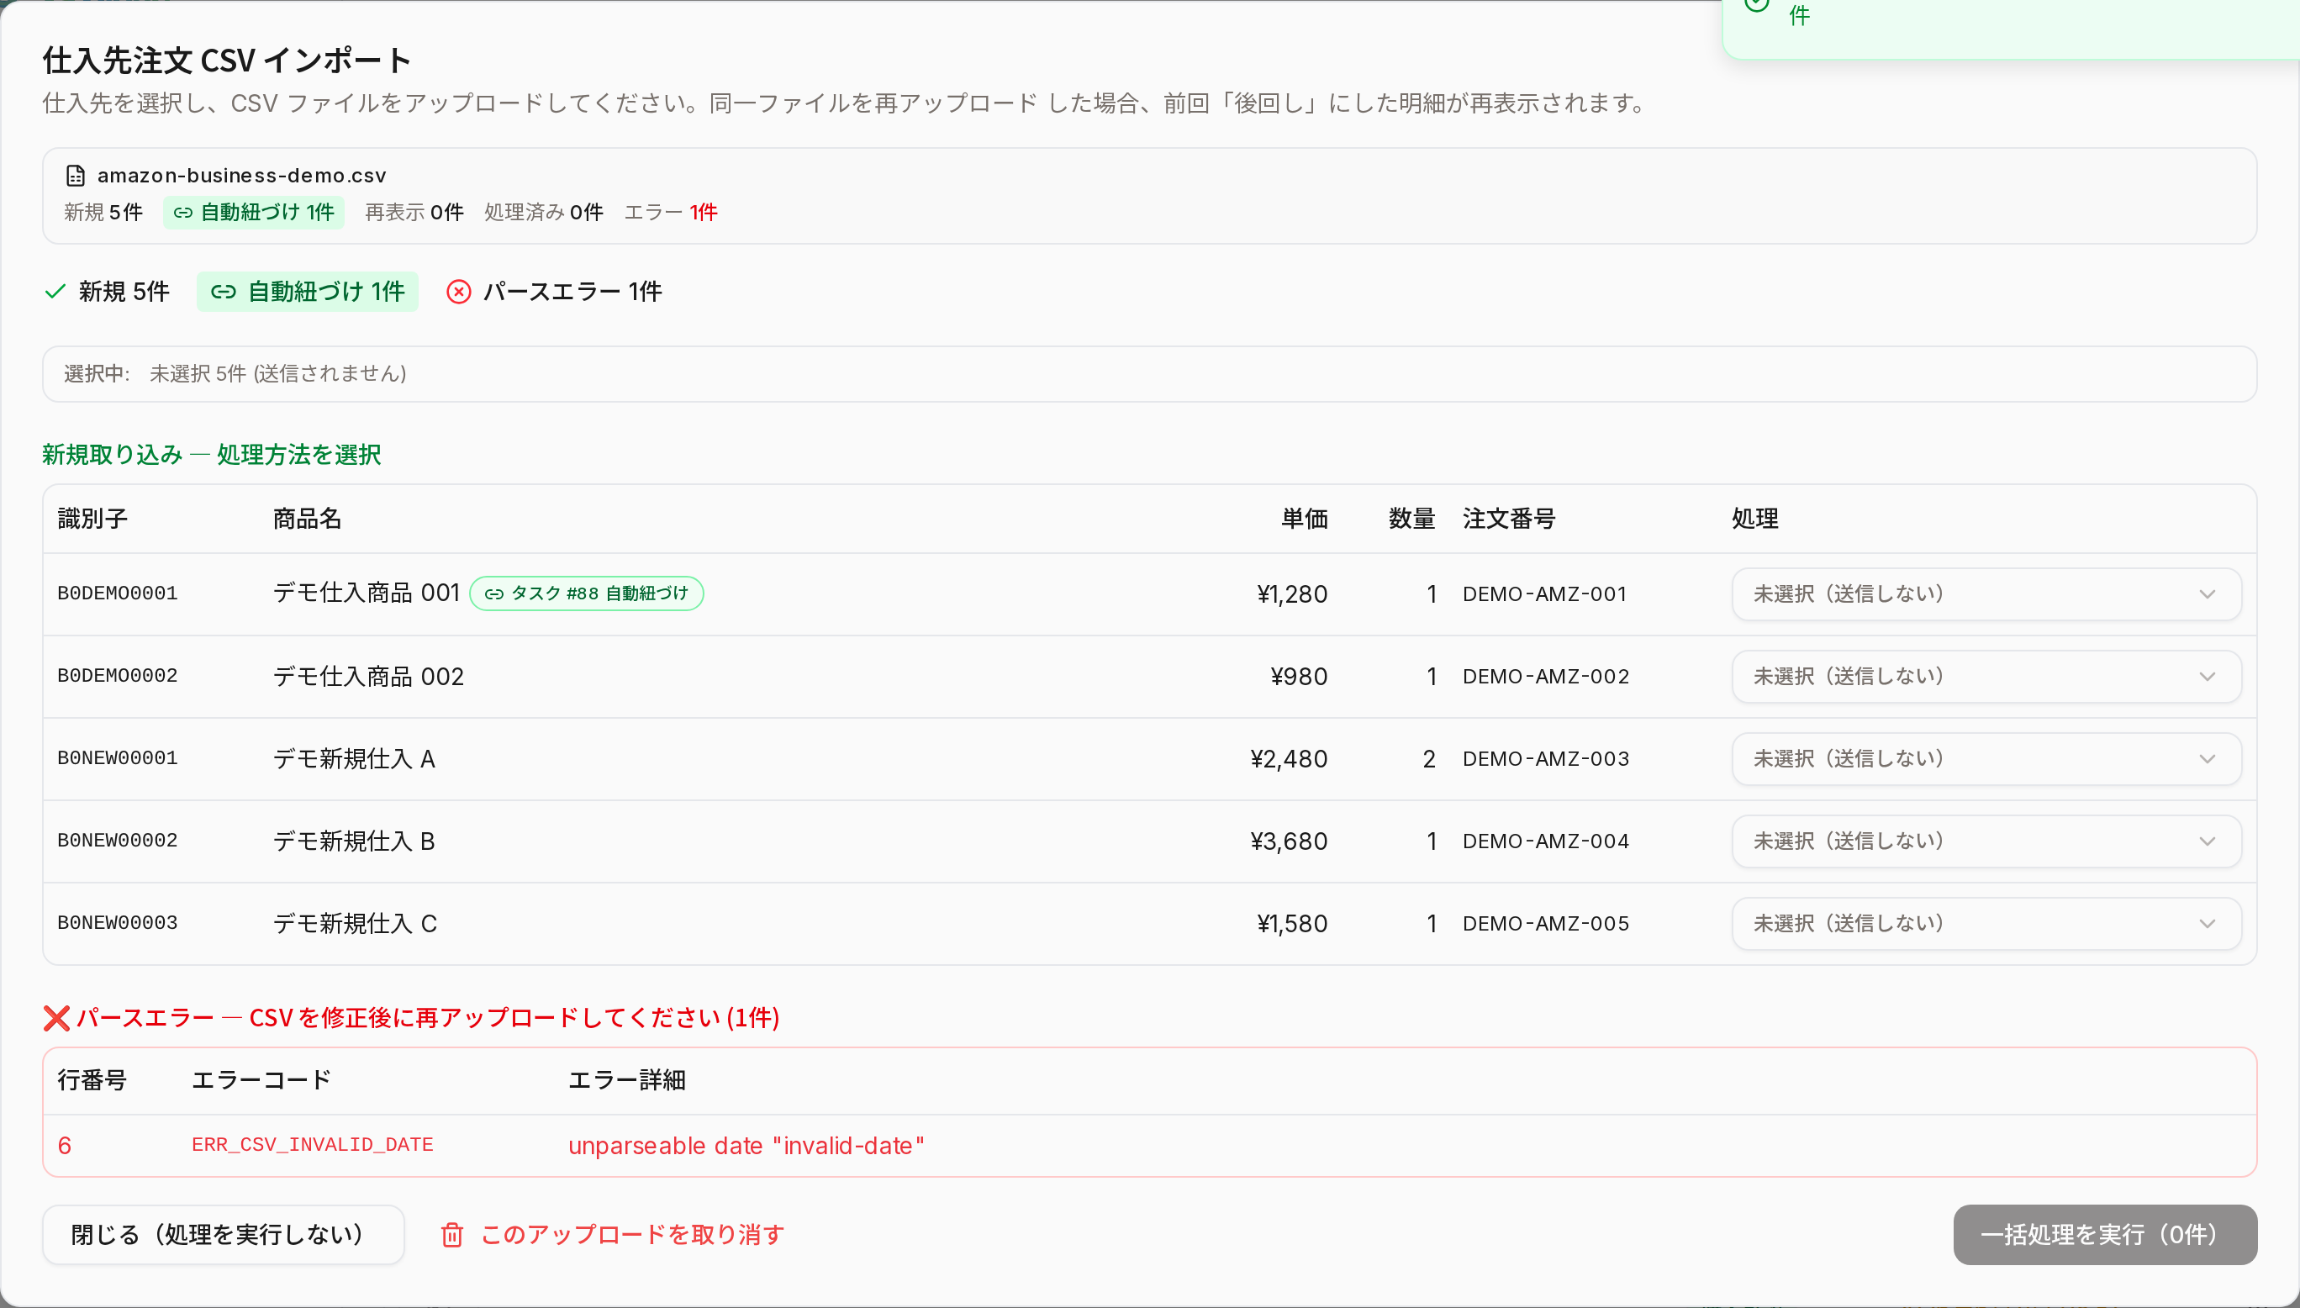Image resolution: width=2300 pixels, height=1308 pixels.
Task: Click the 新規 5件 count in the file summary
Action: pyautogui.click(x=103, y=213)
